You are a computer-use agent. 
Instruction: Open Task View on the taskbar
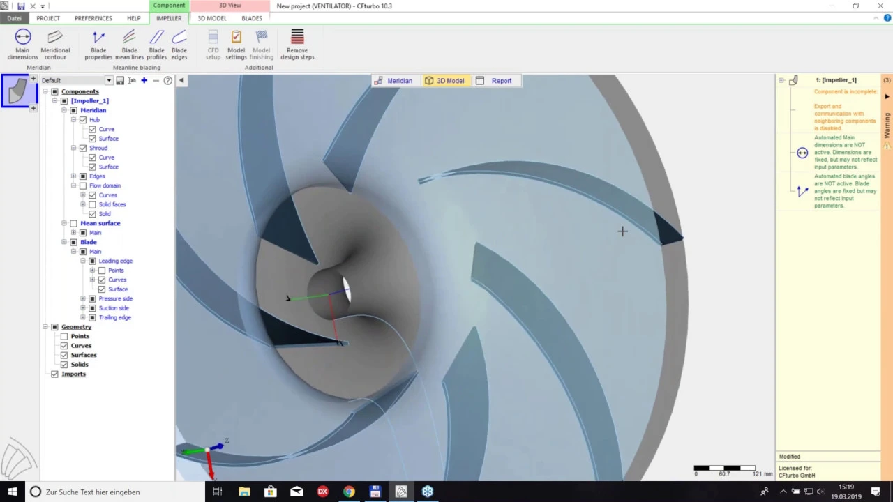point(218,492)
